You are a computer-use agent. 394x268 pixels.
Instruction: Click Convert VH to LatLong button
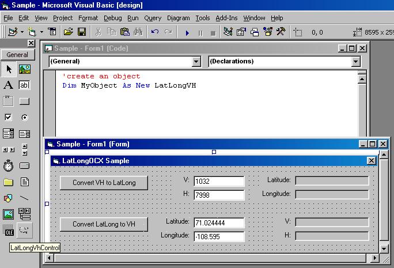pyautogui.click(x=104, y=183)
